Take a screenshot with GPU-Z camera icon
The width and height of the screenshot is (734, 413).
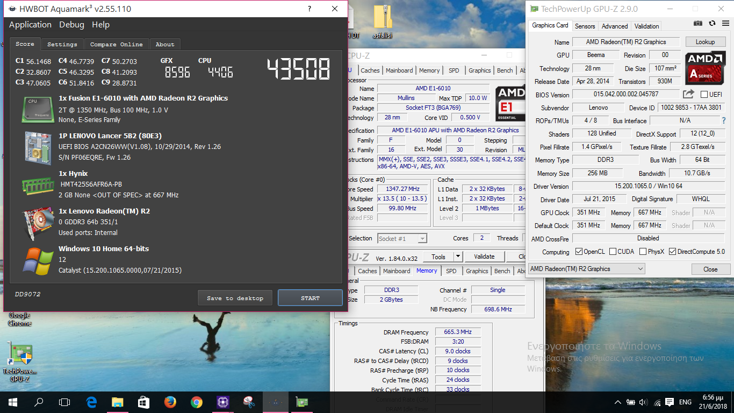pos(698,23)
